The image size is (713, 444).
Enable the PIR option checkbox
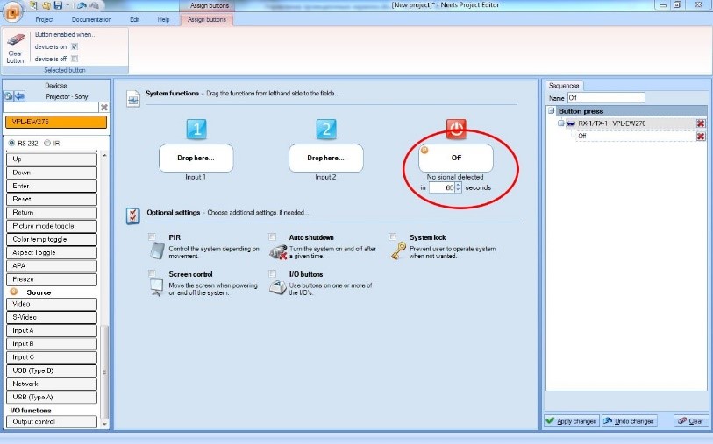coord(153,236)
